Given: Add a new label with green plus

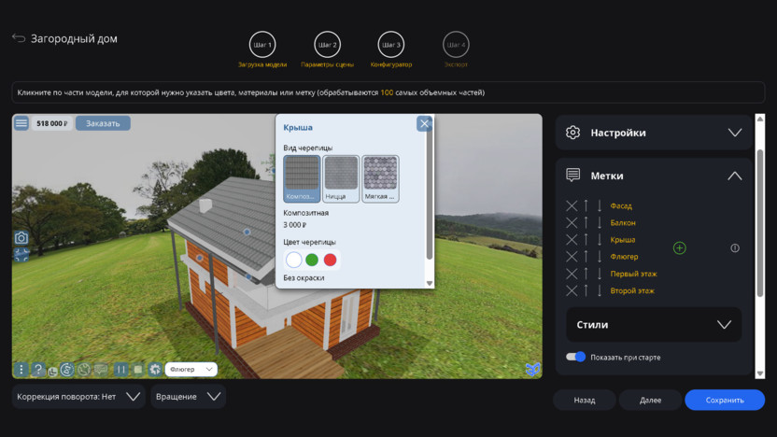Looking at the screenshot, I should [679, 247].
